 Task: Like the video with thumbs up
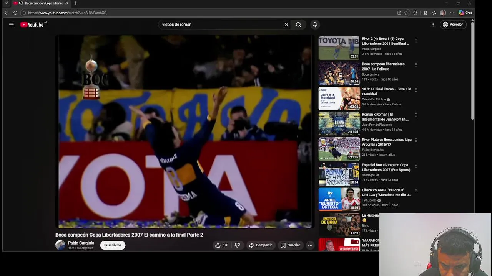[x=221, y=245]
